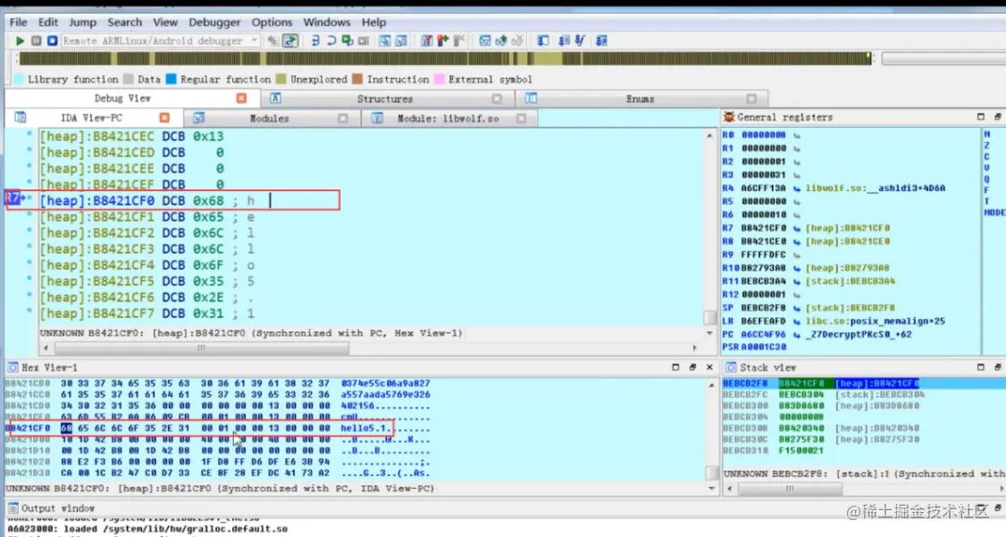Start the process with green play button

pos(20,40)
